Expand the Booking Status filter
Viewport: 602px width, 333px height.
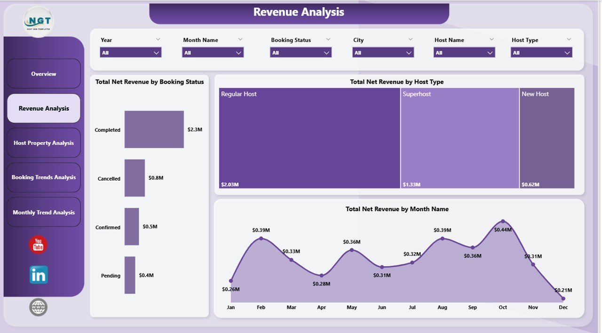click(301, 52)
